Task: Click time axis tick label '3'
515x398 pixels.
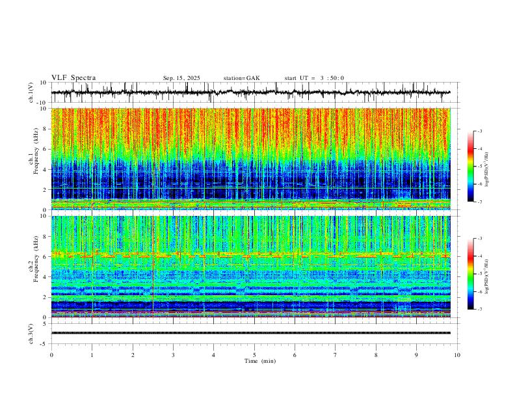Action: point(173,355)
